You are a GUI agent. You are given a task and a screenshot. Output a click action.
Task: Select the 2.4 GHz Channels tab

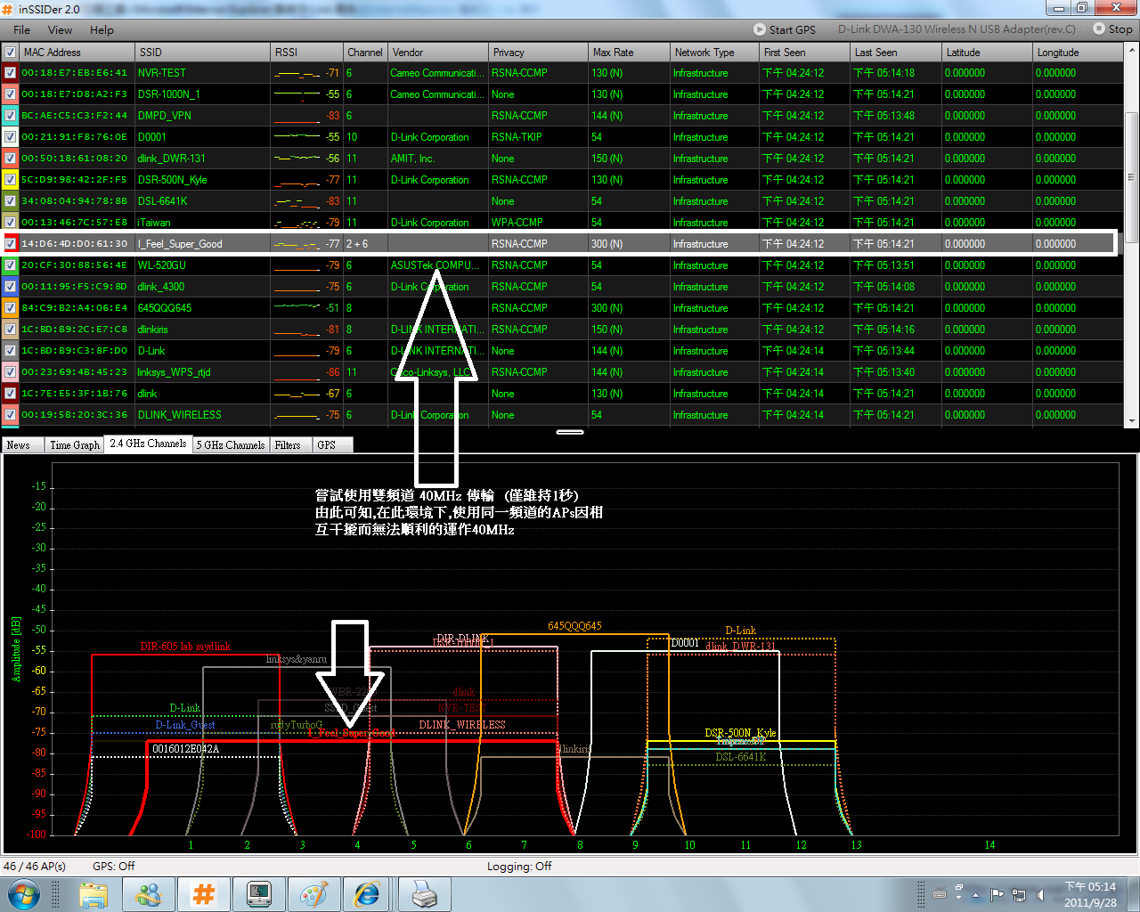point(148,444)
